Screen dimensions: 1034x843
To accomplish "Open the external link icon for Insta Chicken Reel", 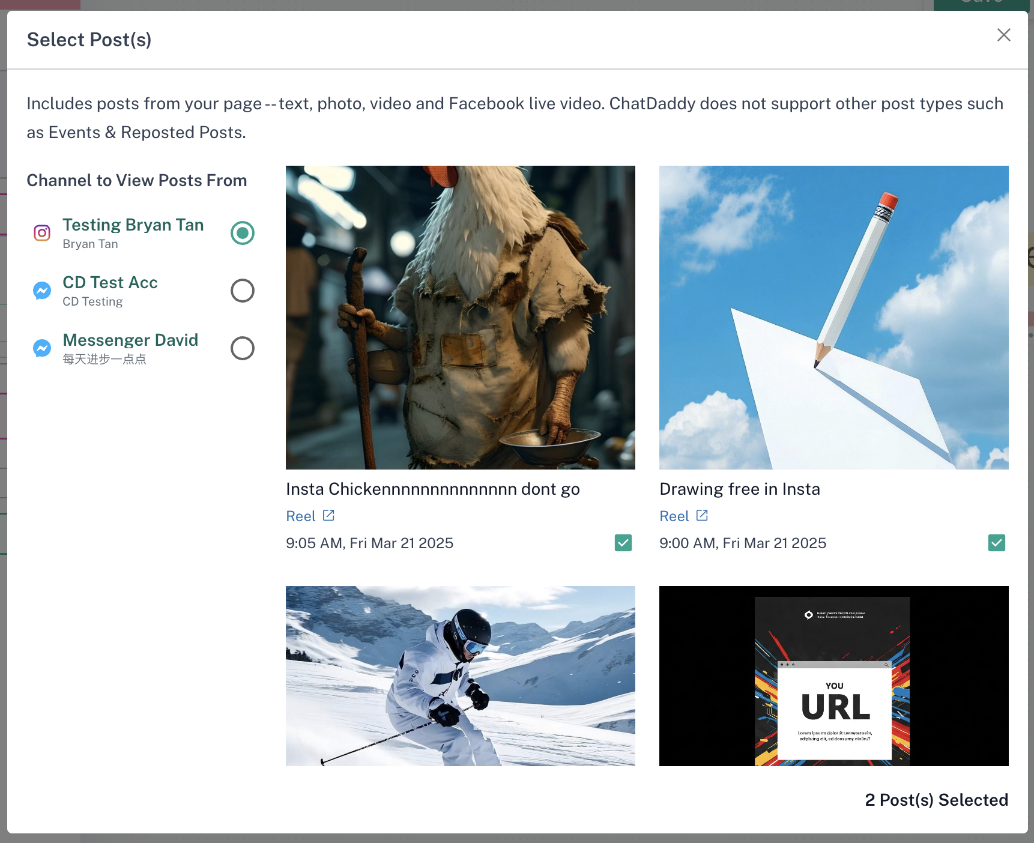I will pos(328,515).
